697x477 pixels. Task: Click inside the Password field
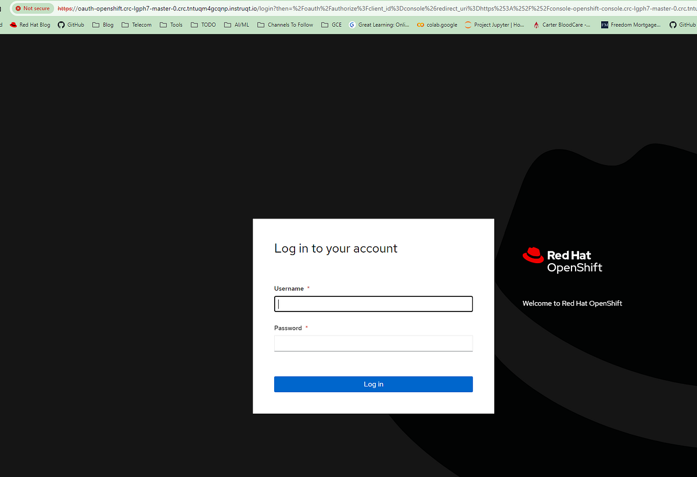point(373,343)
